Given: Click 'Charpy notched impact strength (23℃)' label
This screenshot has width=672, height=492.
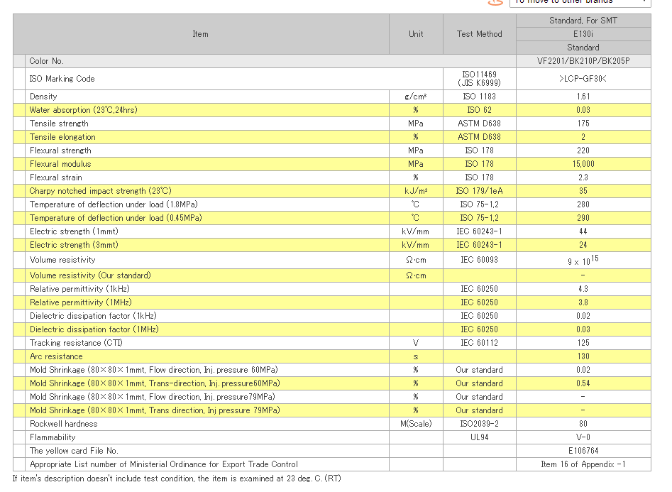Looking at the screenshot, I should pos(100,191).
